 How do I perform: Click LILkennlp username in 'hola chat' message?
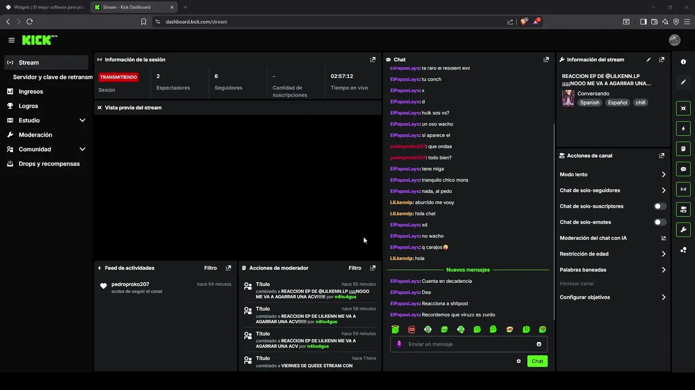coord(402,213)
